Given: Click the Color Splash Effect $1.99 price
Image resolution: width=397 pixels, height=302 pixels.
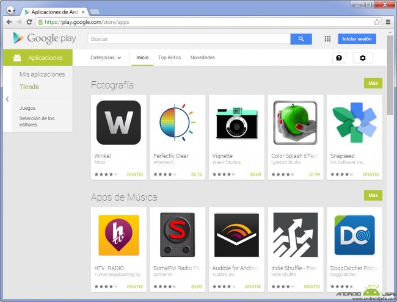Looking at the screenshot, I should (x=315, y=174).
